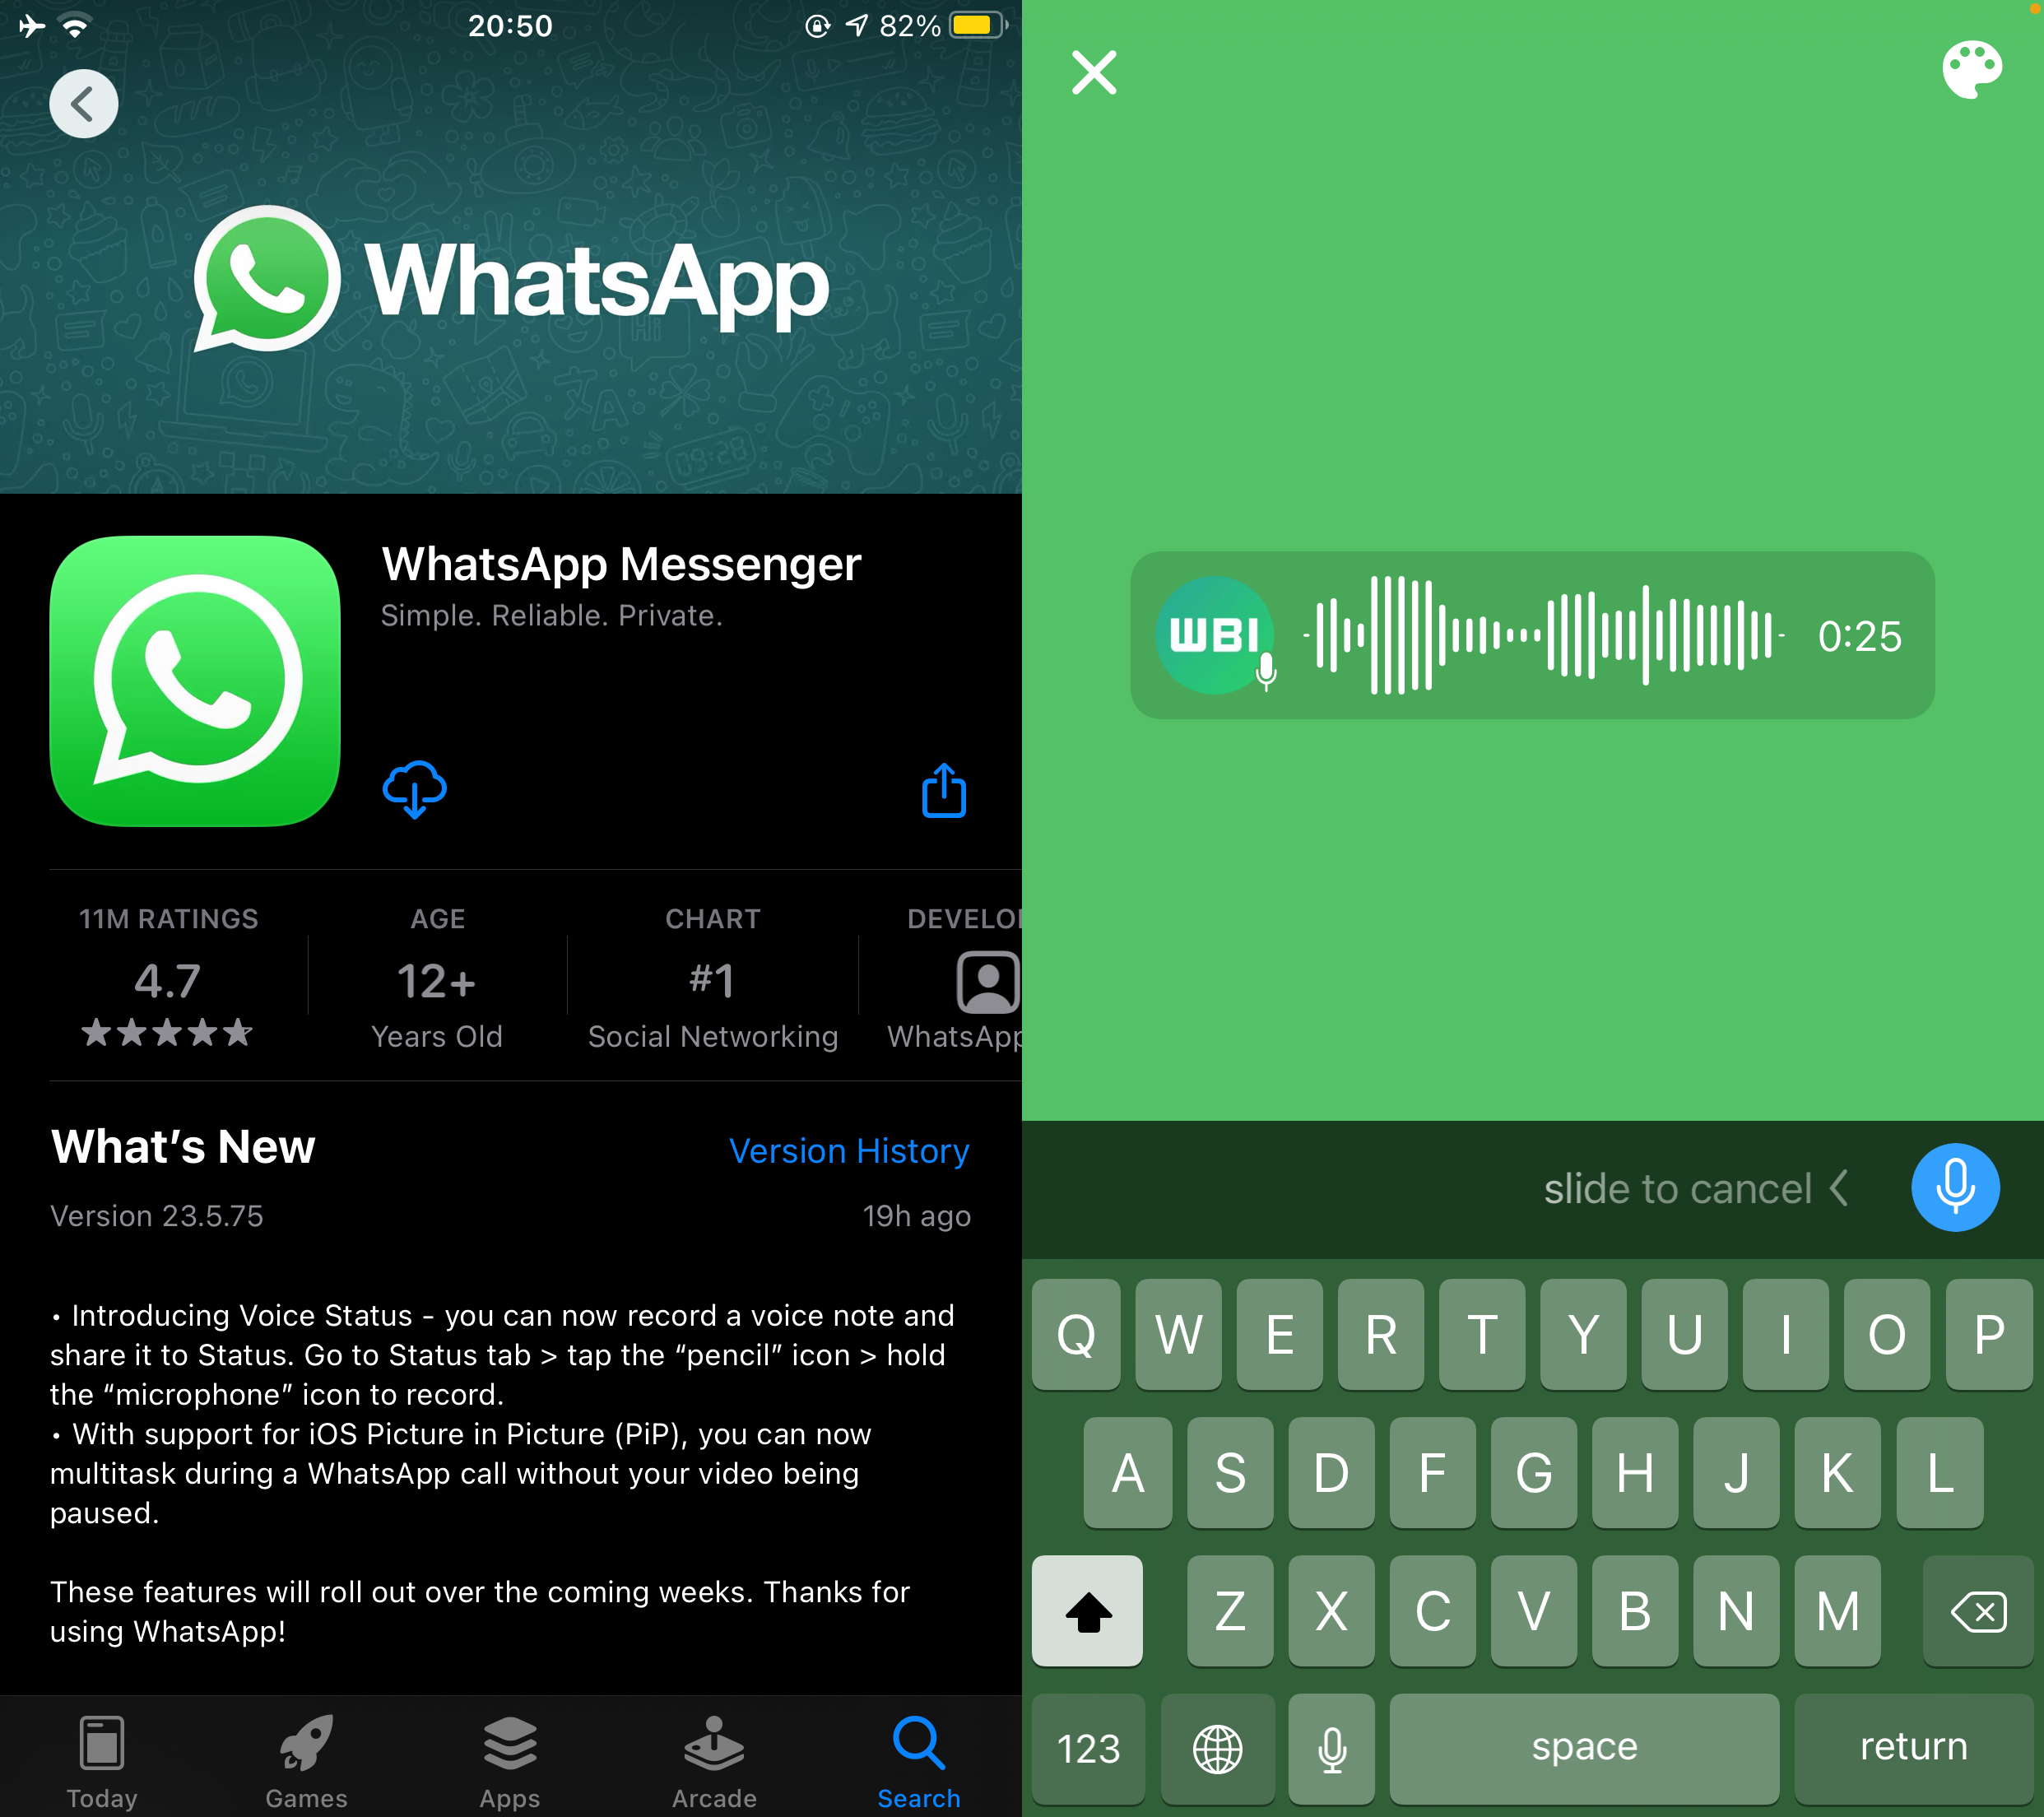
Task: Tap the WhatsApp voice message play button
Action: point(1215,637)
